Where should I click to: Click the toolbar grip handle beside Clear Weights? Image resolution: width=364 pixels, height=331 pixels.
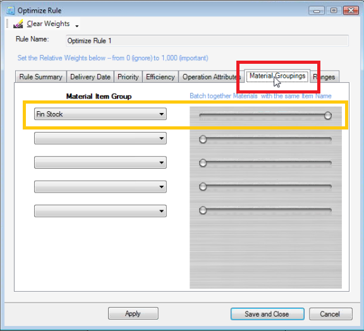tap(7, 23)
